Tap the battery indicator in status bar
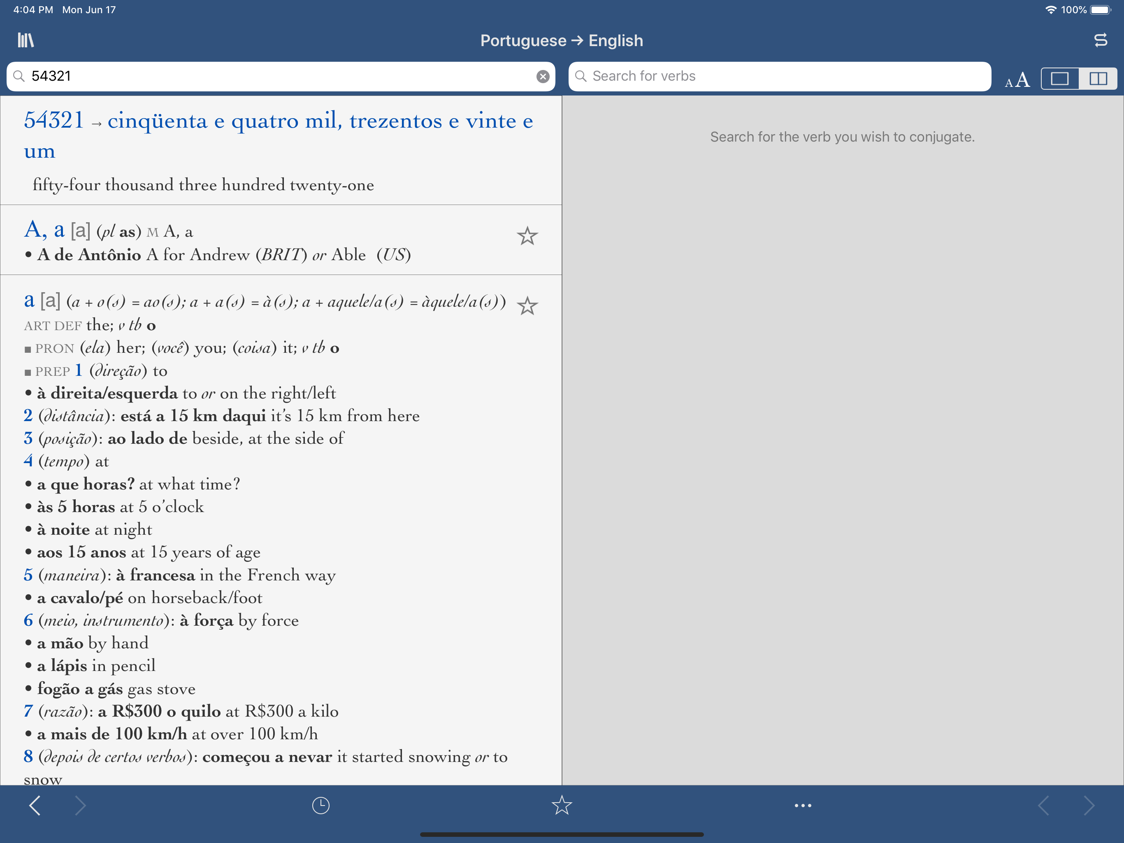 (1101, 9)
